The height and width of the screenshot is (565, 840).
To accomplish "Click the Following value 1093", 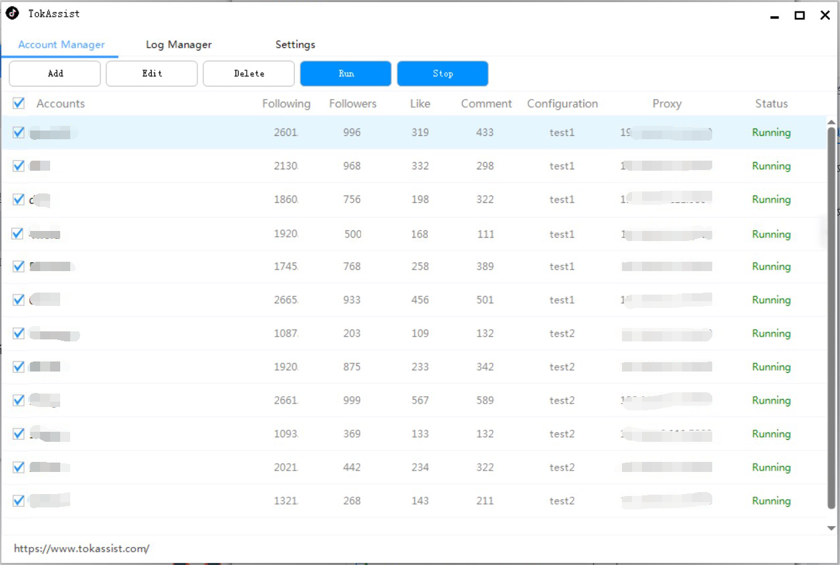I will tap(286, 434).
